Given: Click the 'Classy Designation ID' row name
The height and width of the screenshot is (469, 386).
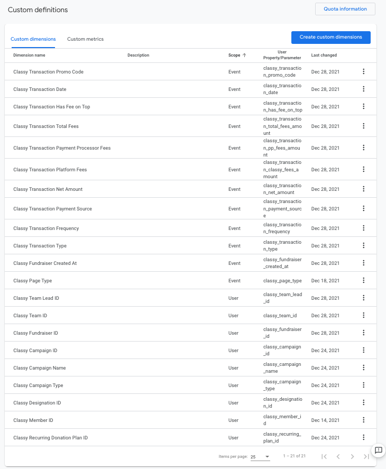Looking at the screenshot, I should click(37, 403).
